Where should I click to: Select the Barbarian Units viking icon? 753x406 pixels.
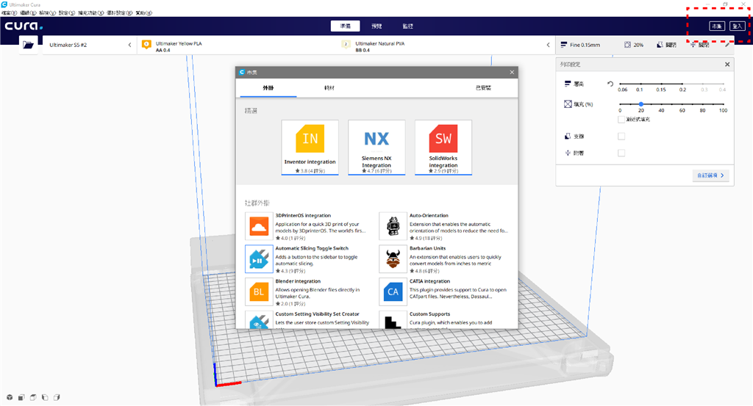[x=393, y=258]
